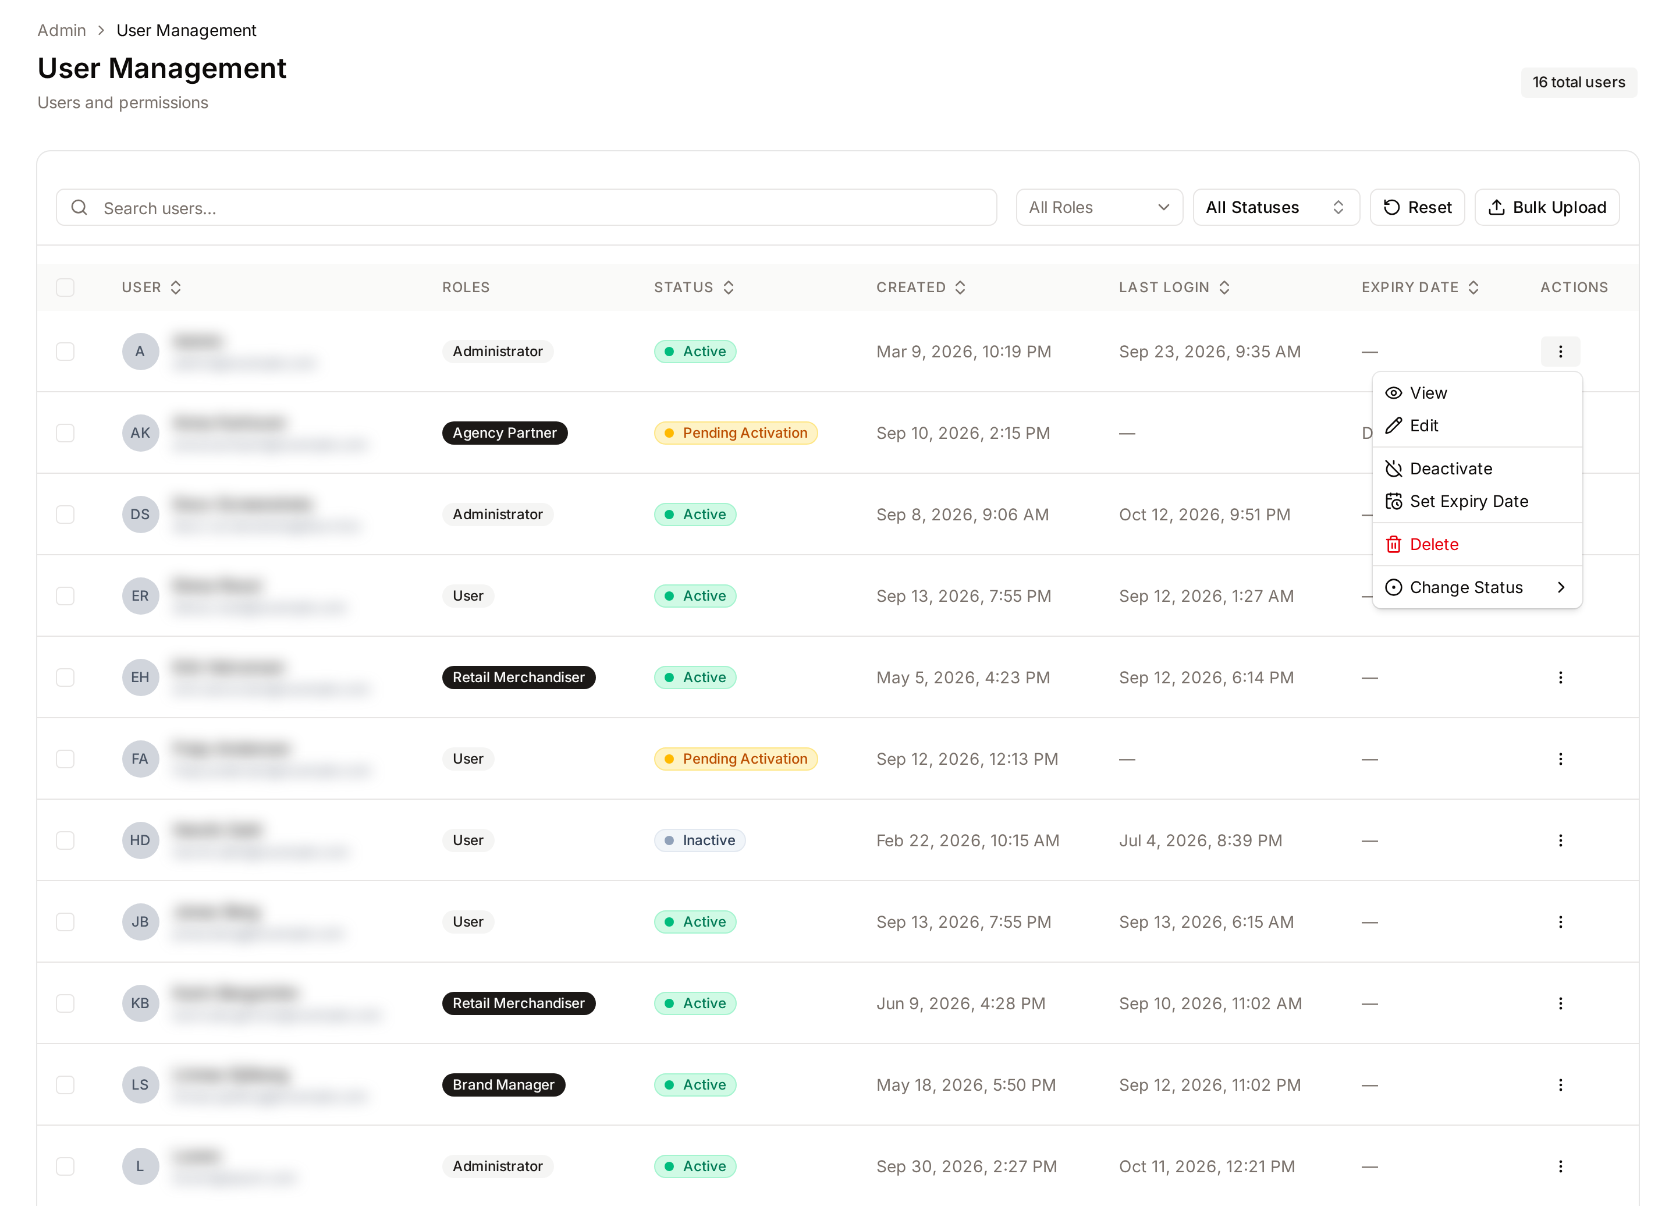
Task: Click the EH user avatar
Action: pos(140,677)
